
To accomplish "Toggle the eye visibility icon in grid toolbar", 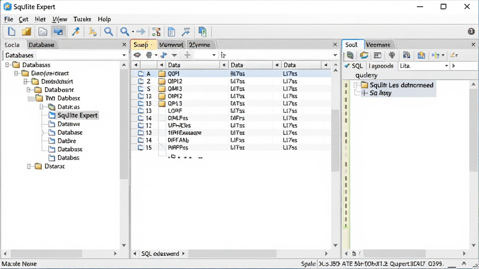I will click(137, 55).
